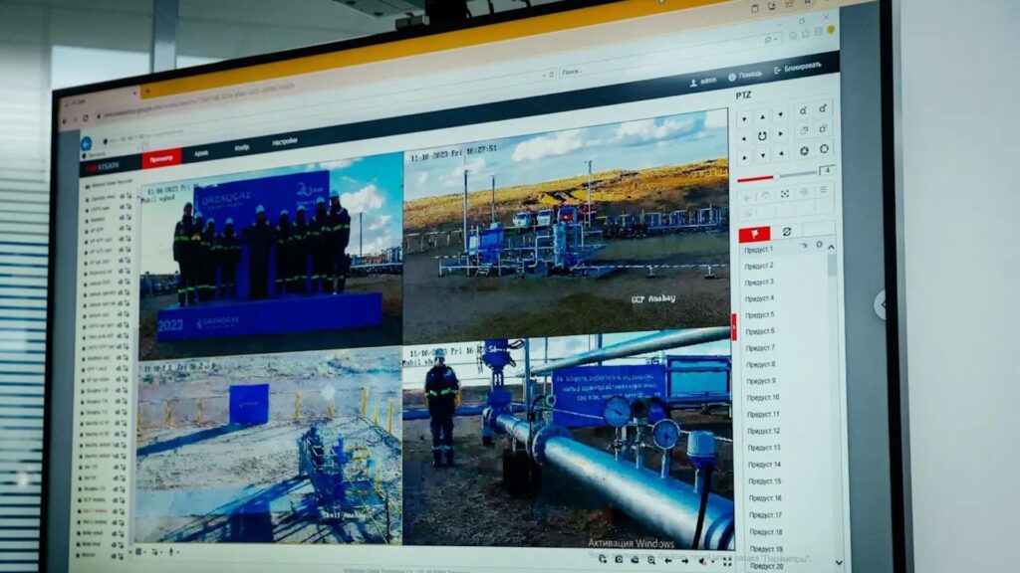
Task: Switch to the Patrol cycle tab
Action: [x=787, y=231]
